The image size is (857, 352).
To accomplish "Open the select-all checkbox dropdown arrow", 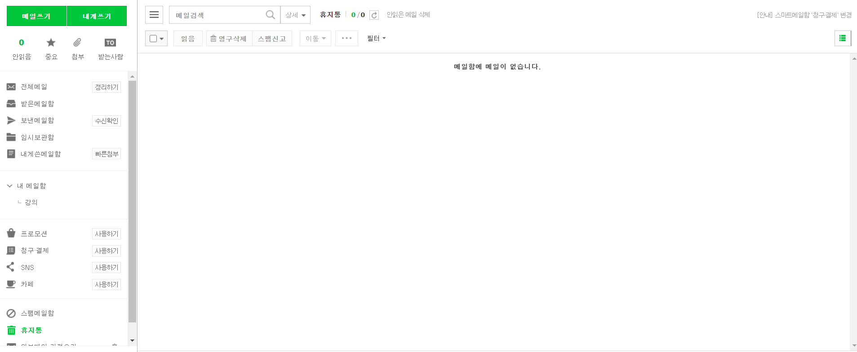I will [162, 39].
